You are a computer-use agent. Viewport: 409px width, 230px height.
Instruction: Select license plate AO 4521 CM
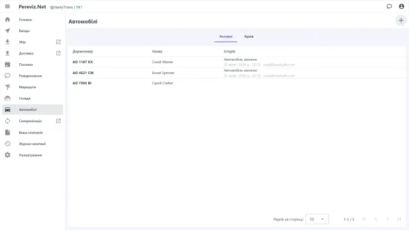tap(83, 73)
